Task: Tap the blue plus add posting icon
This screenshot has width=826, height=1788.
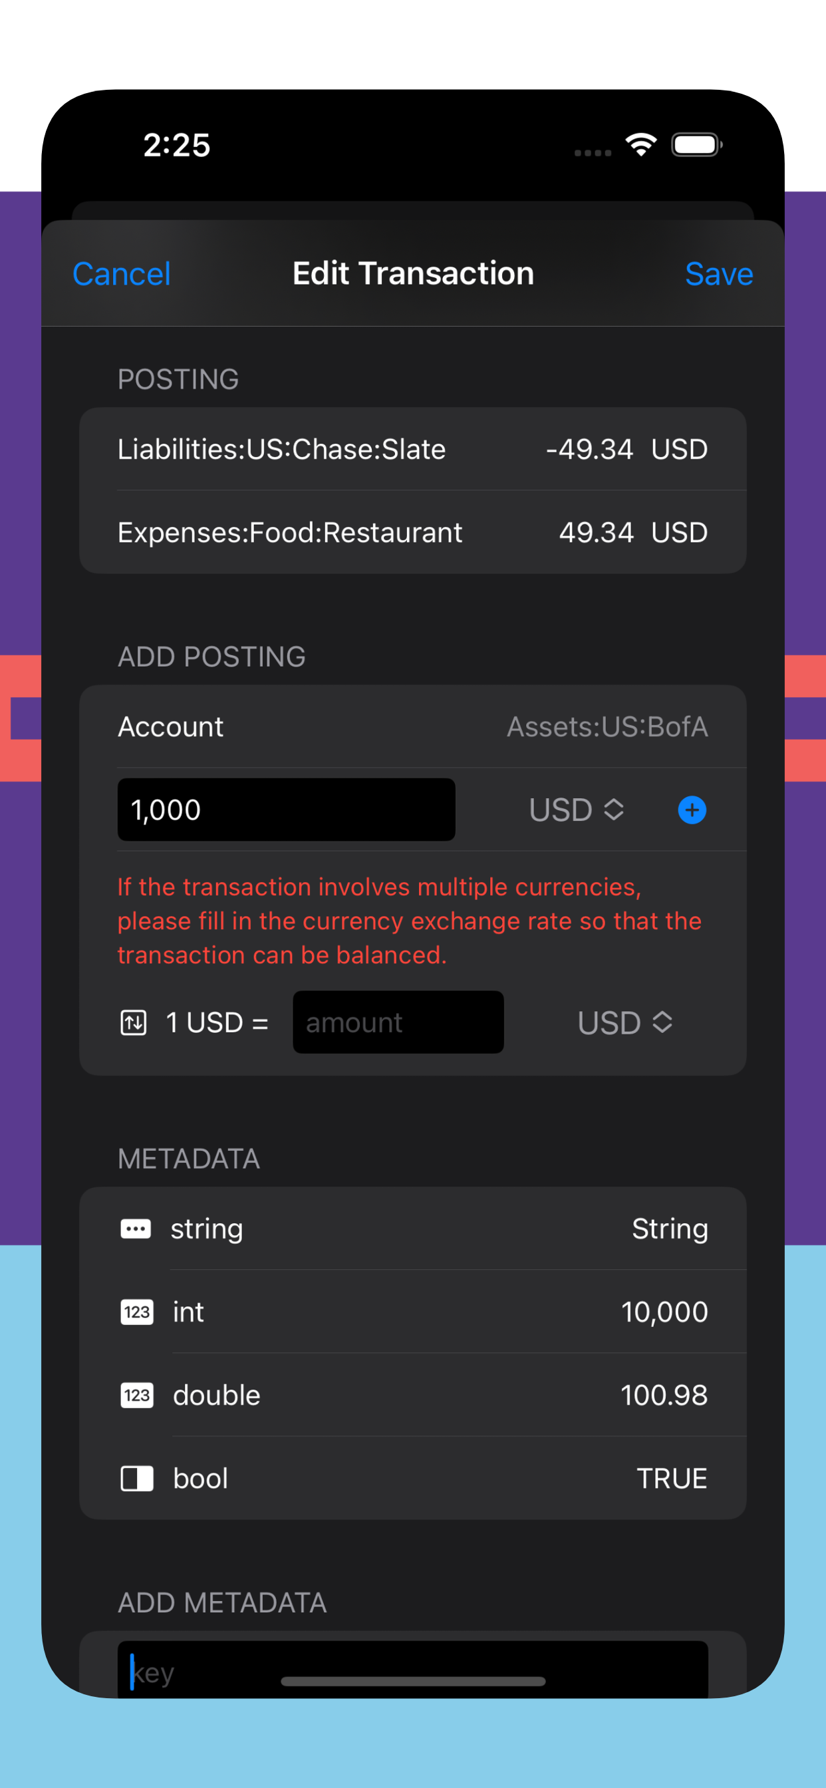Action: [692, 810]
